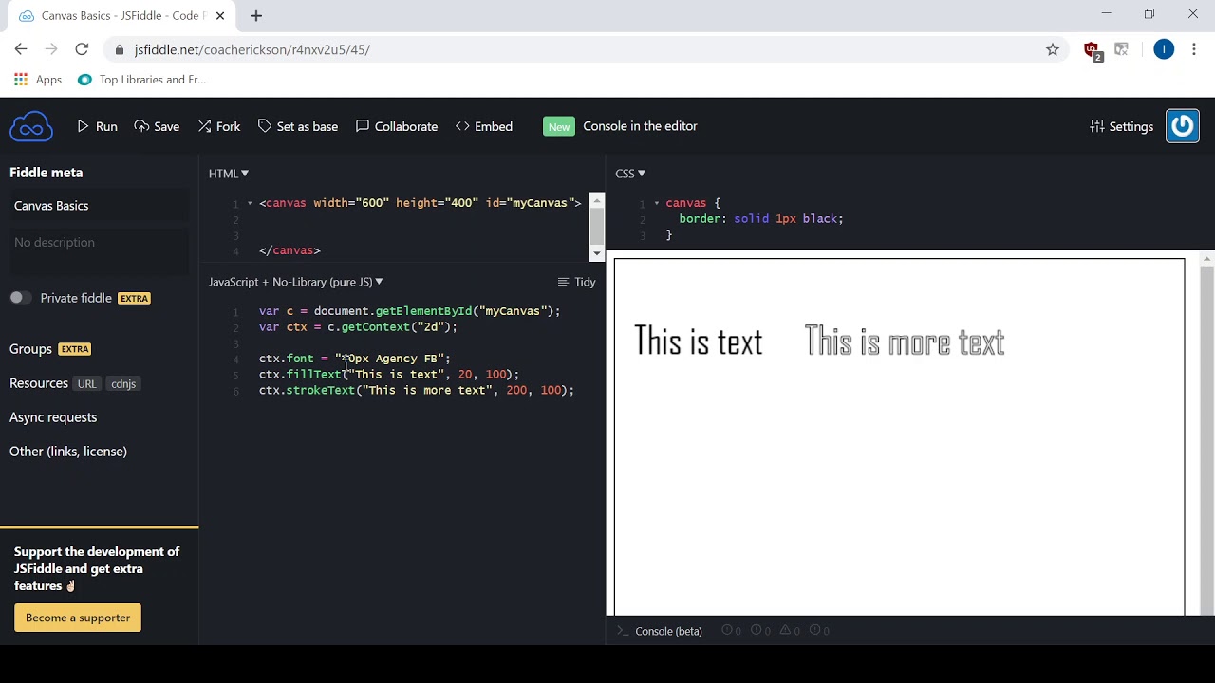1215x683 pixels.
Task: Collapse CSS canvas rule fold arrow
Action: [656, 203]
